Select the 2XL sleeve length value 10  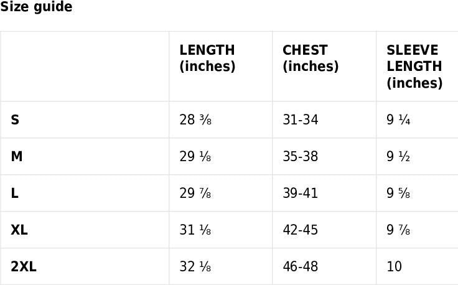[395, 266]
